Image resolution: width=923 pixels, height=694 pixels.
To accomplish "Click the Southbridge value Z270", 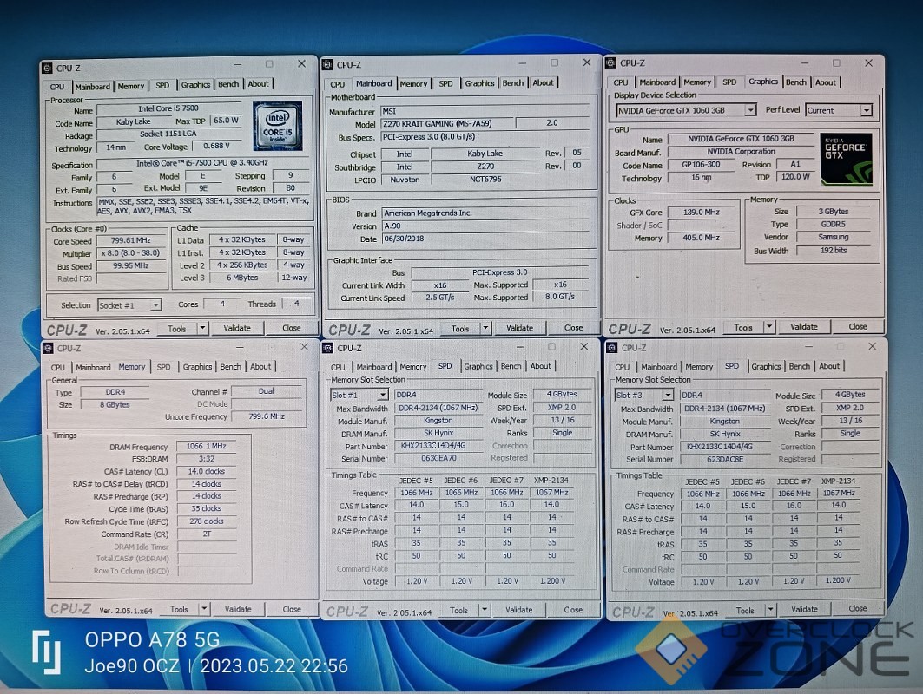I will pyautogui.click(x=485, y=167).
